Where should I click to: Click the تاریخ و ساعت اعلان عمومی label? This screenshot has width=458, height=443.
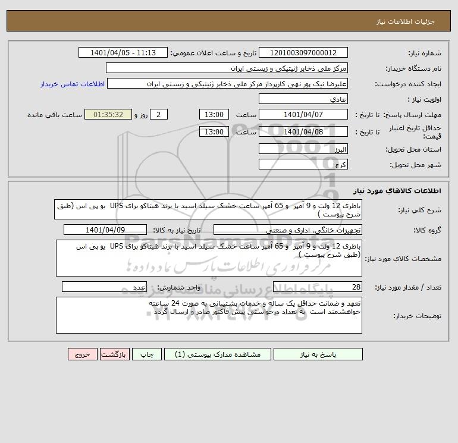click(213, 53)
